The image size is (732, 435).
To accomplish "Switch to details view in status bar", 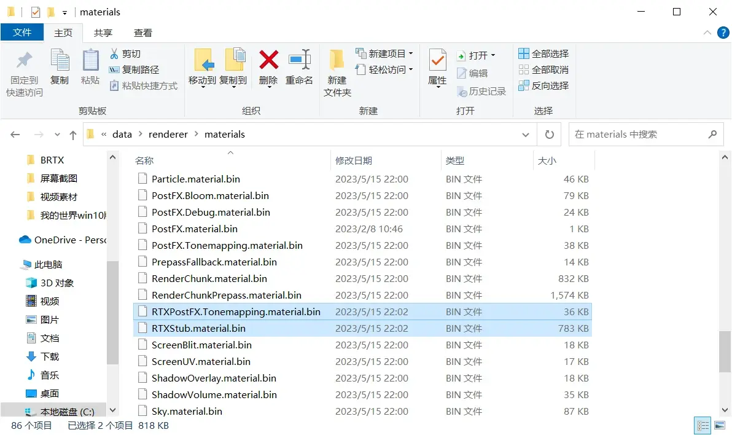I will 703,425.
